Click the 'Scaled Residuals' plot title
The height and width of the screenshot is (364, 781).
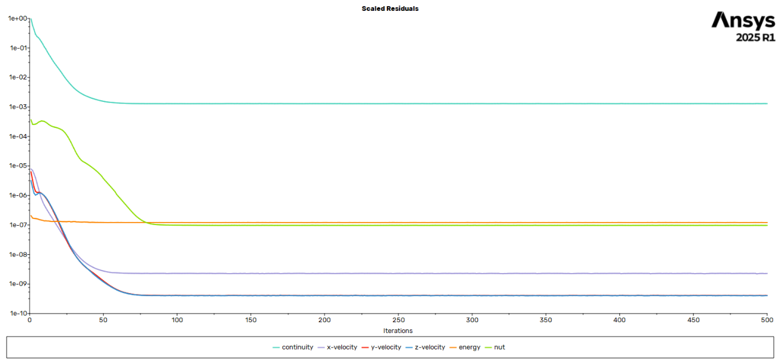click(390, 8)
